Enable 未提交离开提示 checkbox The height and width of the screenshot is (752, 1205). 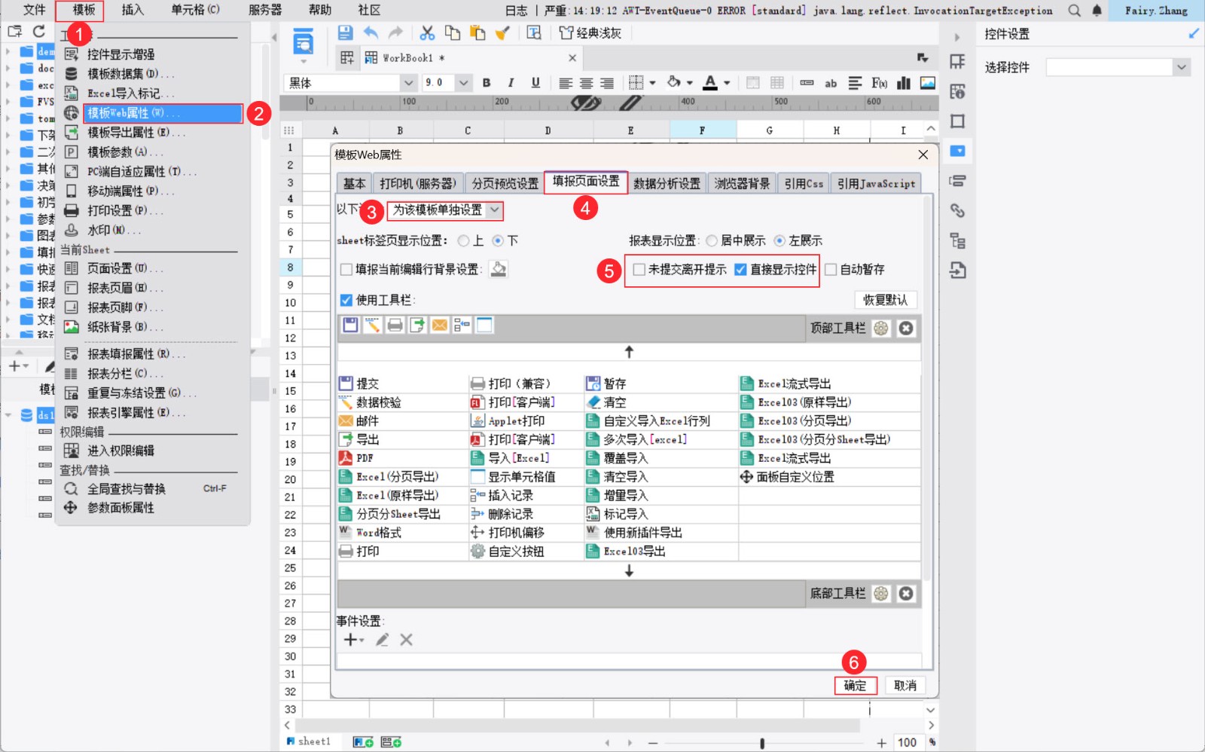[639, 270]
